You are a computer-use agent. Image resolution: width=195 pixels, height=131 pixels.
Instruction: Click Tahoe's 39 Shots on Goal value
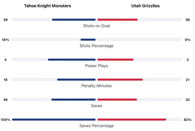[5, 20]
